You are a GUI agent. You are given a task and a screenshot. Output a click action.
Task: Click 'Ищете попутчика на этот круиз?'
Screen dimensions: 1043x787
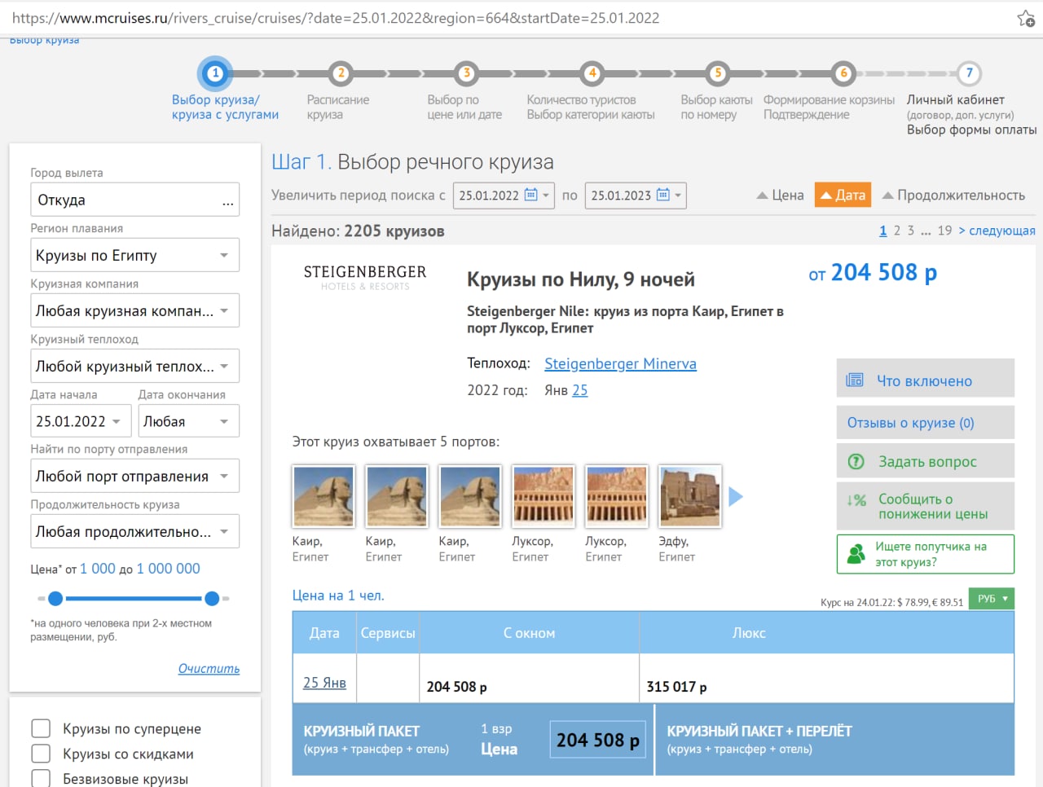coord(926,554)
